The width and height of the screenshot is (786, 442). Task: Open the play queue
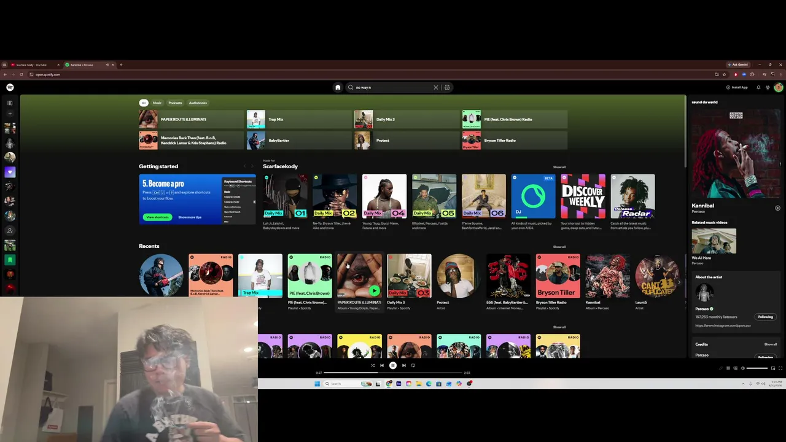point(728,368)
